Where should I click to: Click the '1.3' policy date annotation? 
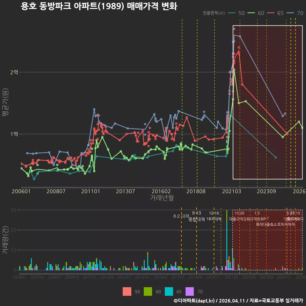(257, 213)
